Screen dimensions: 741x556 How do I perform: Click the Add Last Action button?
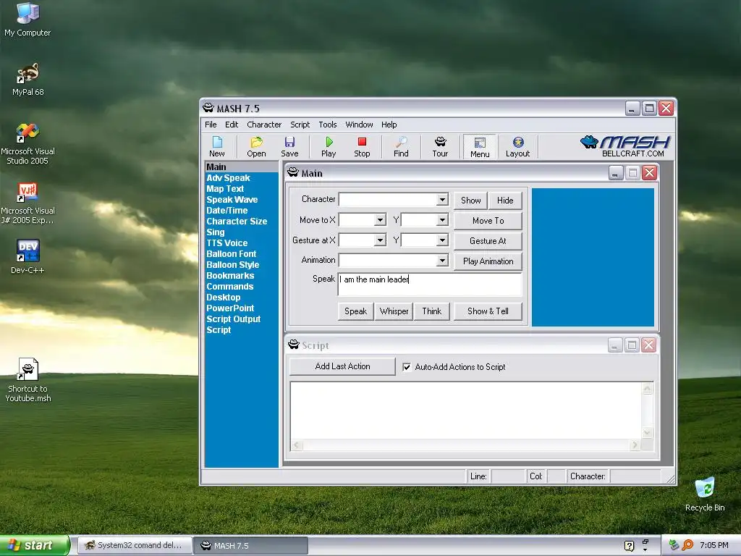pos(342,366)
